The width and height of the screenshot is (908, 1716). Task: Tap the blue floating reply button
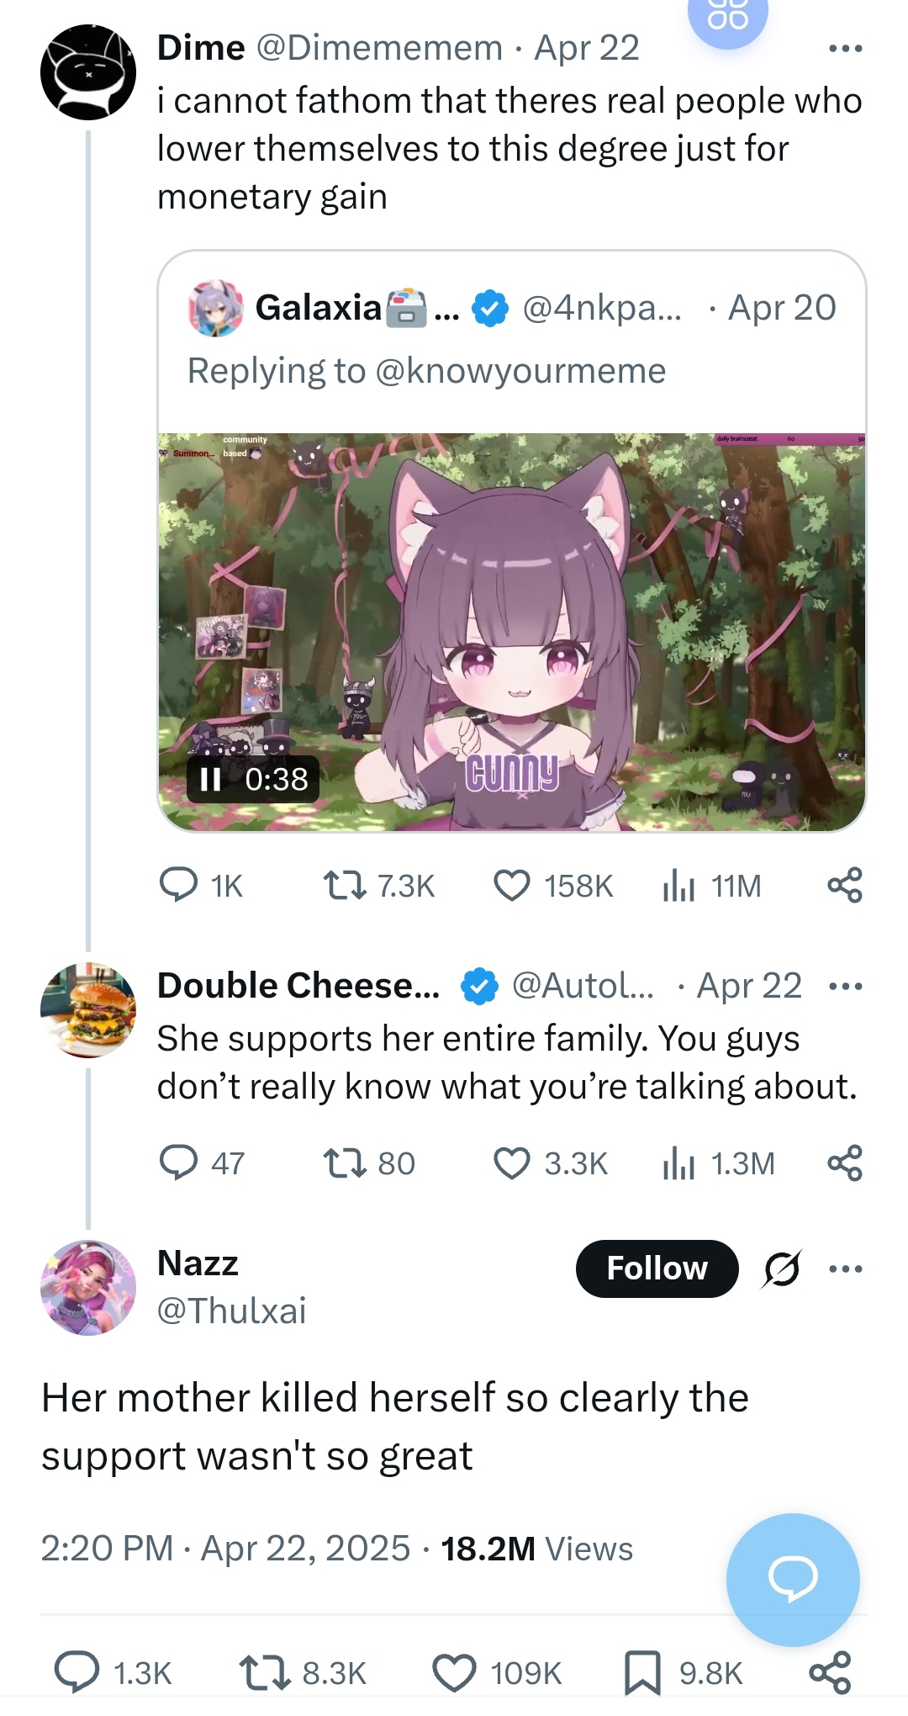[x=793, y=1579]
